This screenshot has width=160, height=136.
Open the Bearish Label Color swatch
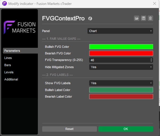pos(121,96)
